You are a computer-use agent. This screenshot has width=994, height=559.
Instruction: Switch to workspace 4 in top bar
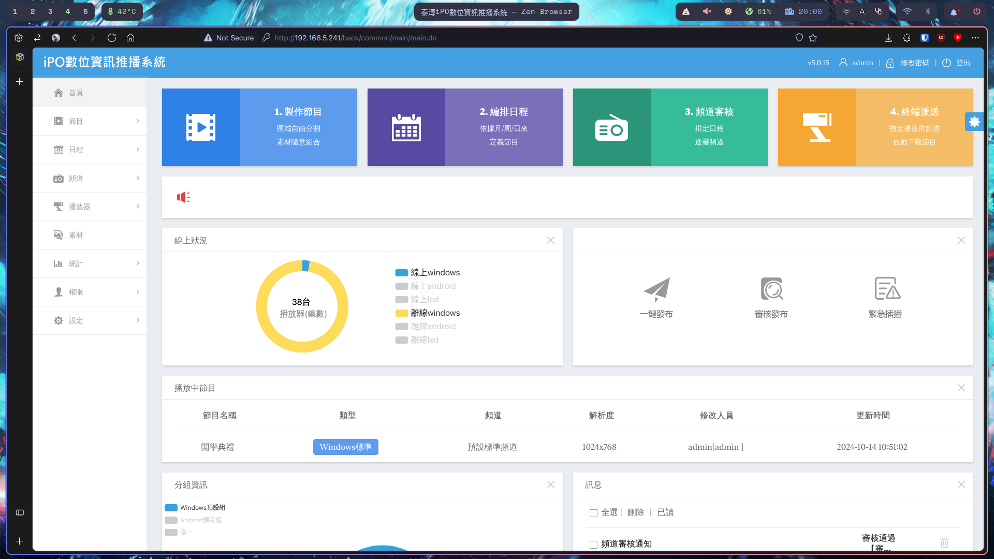(68, 11)
